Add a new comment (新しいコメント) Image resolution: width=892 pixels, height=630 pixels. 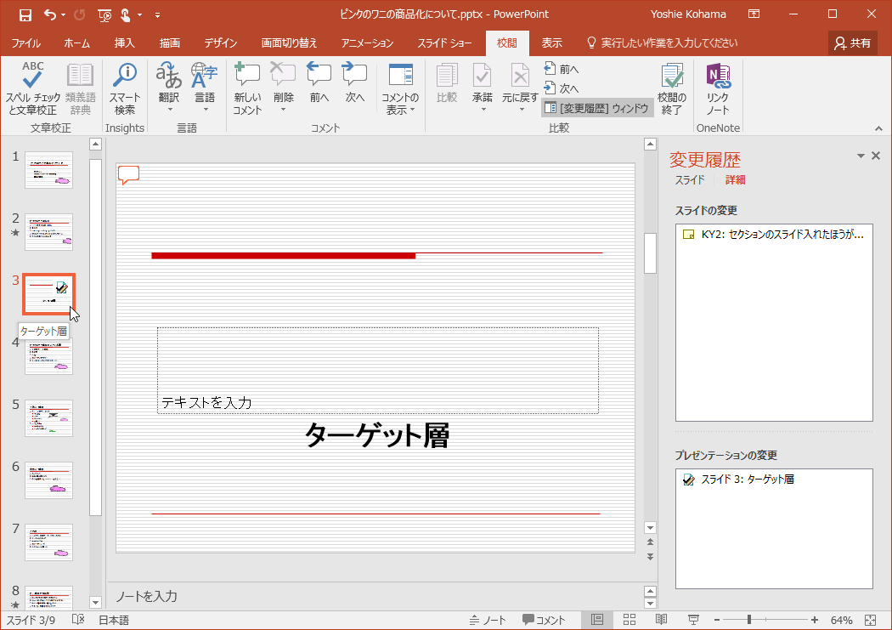click(x=247, y=77)
